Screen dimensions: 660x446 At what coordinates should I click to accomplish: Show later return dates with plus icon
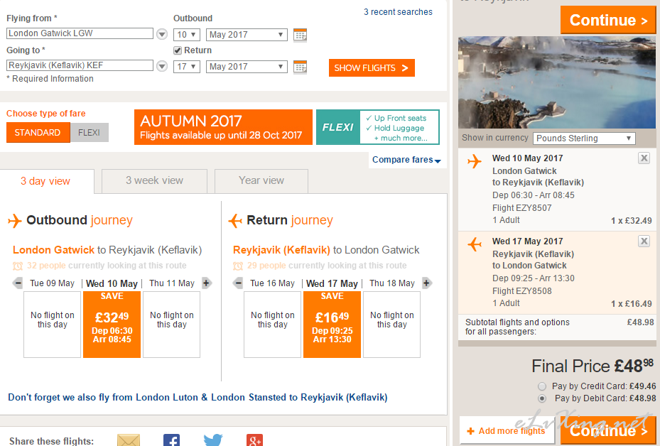click(426, 283)
